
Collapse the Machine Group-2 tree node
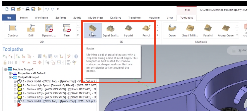tap(6, 69)
